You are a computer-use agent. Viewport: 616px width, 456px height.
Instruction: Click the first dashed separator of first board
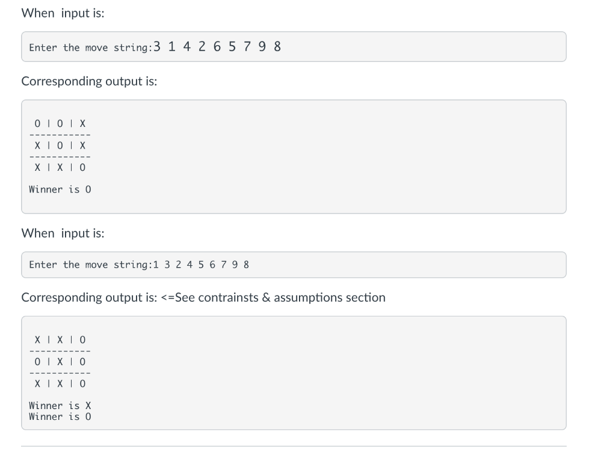(60, 135)
